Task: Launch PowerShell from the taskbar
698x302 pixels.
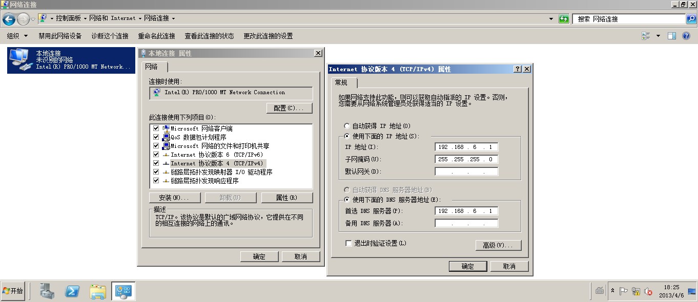Action: (x=72, y=291)
